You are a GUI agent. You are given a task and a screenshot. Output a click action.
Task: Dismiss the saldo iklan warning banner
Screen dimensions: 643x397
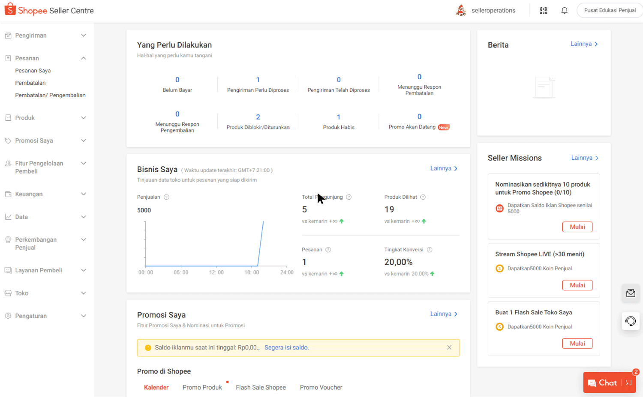coord(449,347)
